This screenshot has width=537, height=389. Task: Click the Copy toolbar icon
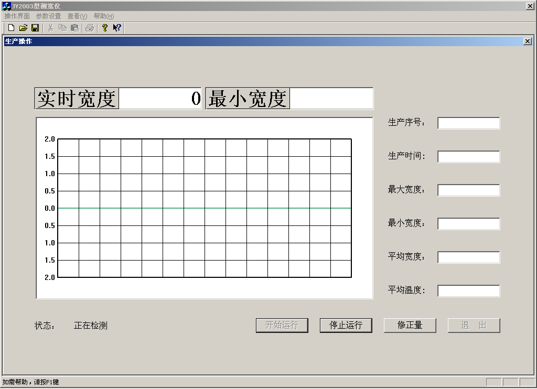[x=63, y=28]
